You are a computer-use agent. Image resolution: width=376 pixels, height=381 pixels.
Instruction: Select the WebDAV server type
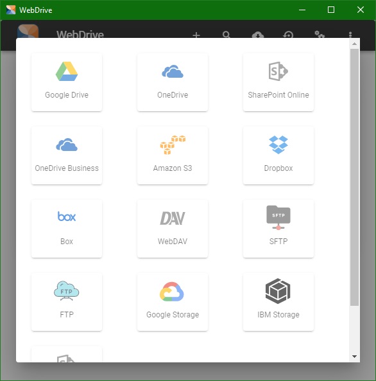(173, 229)
